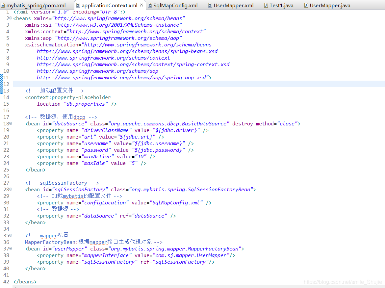Image resolution: width=385 pixels, height=288 pixels.
Task: Click the "${jdbc.url}" value
Action: point(136,137)
